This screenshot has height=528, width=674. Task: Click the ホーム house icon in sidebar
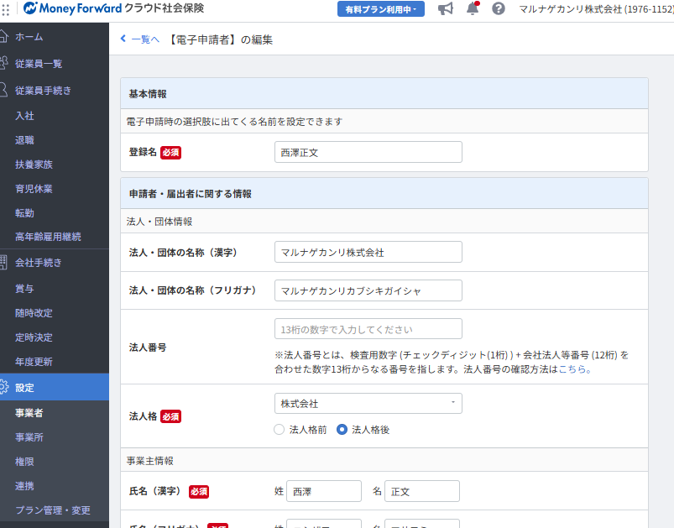coord(3,37)
